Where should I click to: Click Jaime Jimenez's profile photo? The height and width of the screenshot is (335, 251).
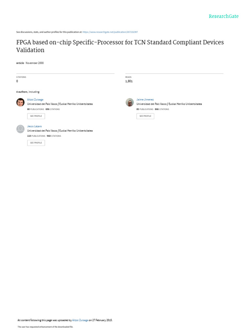(x=129, y=102)
